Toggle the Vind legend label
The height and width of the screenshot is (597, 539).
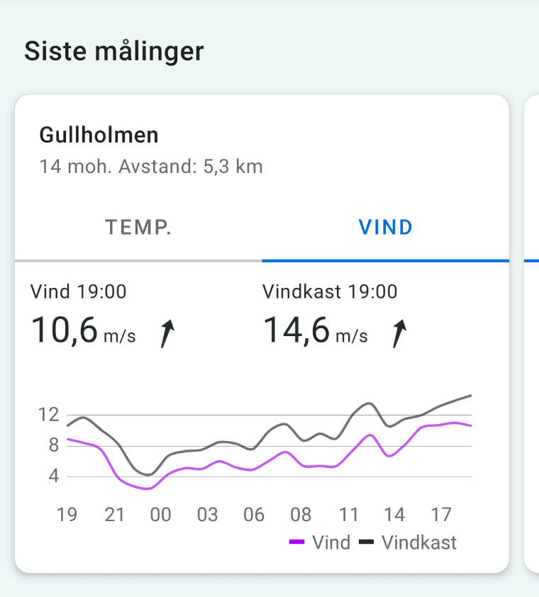(x=331, y=542)
